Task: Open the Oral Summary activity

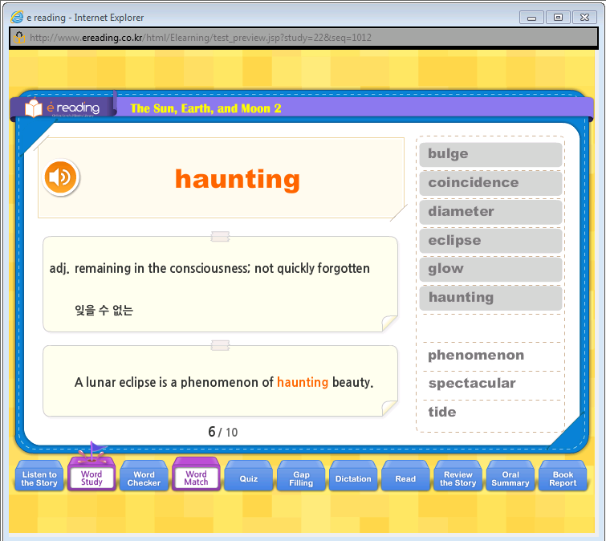Action: pyautogui.click(x=510, y=477)
